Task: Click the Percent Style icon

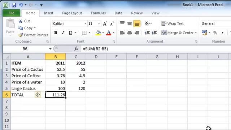Action: coord(215,33)
